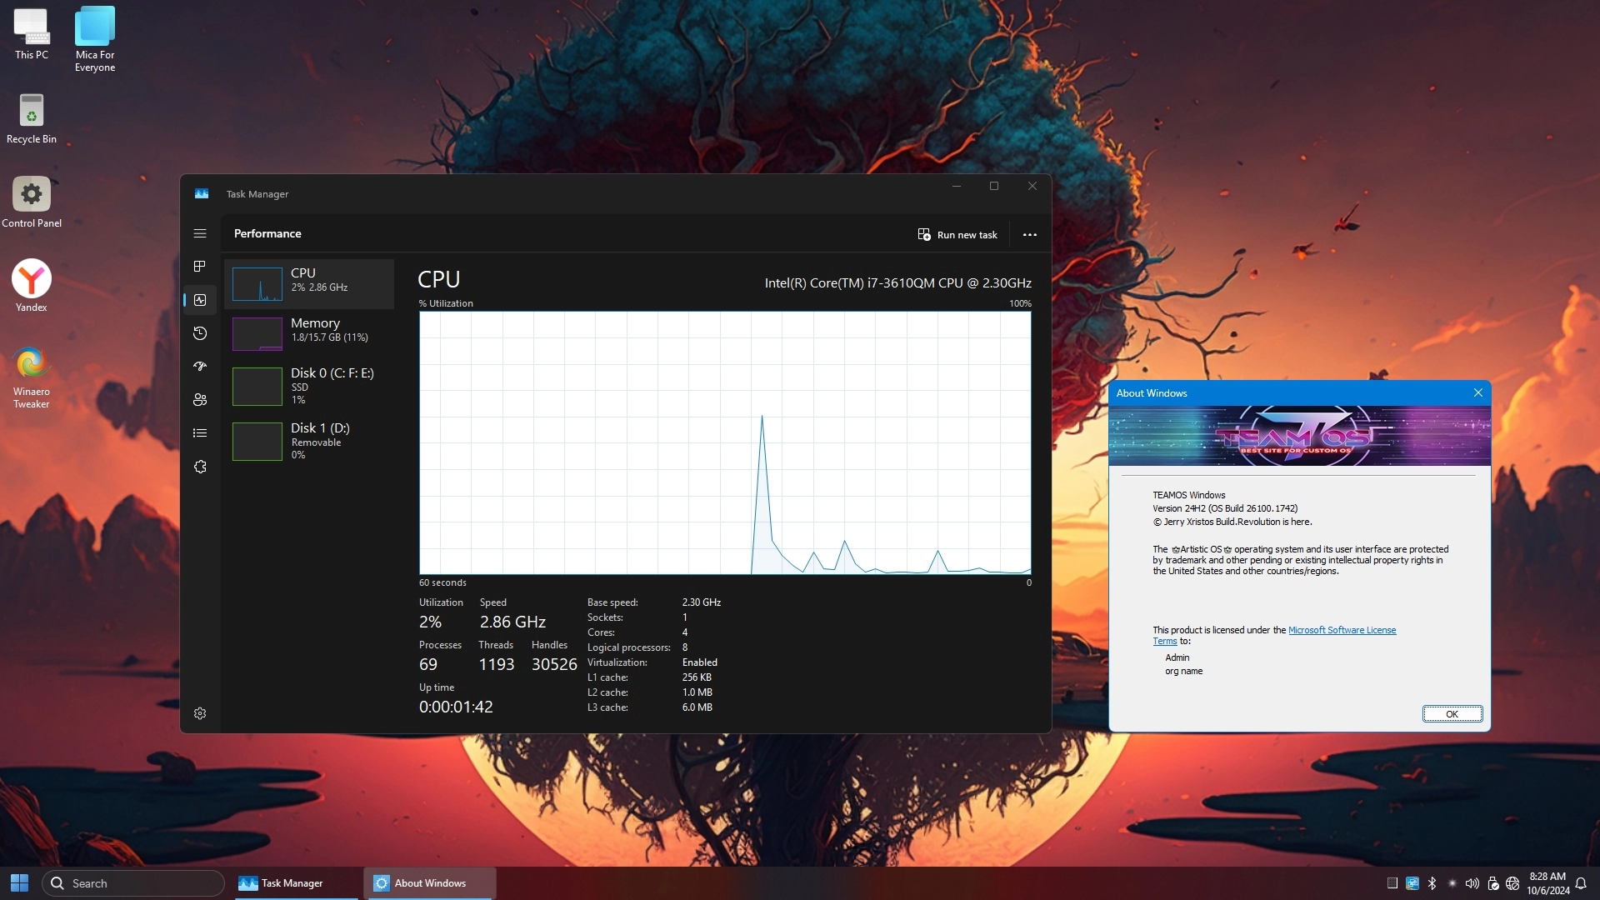
Task: Click the taskbar Search box
Action: click(x=133, y=883)
